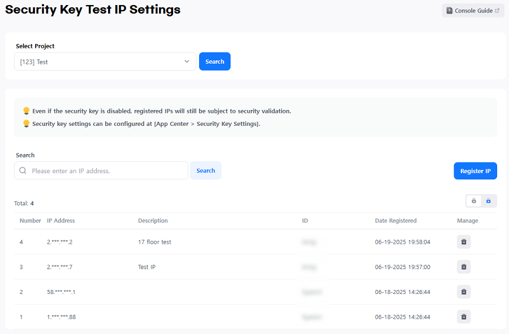Open the Select Project dropdown

pyautogui.click(x=105, y=62)
